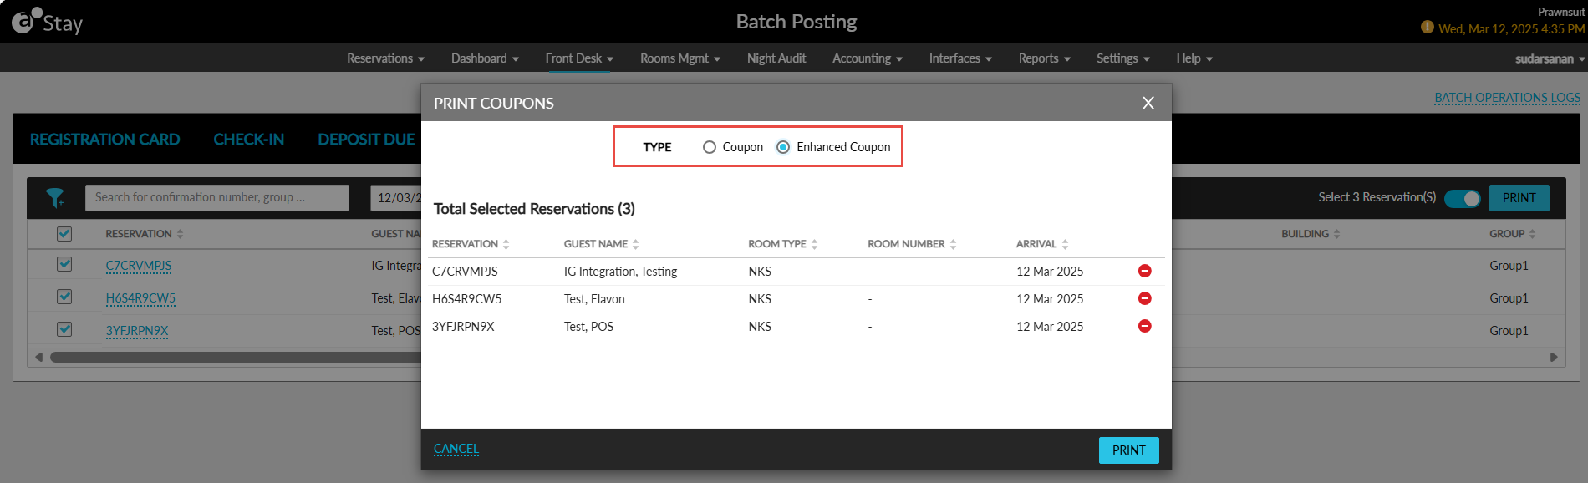Toggle the Select 3 Reservation(s) switch
This screenshot has height=483, width=1588.
1463,198
